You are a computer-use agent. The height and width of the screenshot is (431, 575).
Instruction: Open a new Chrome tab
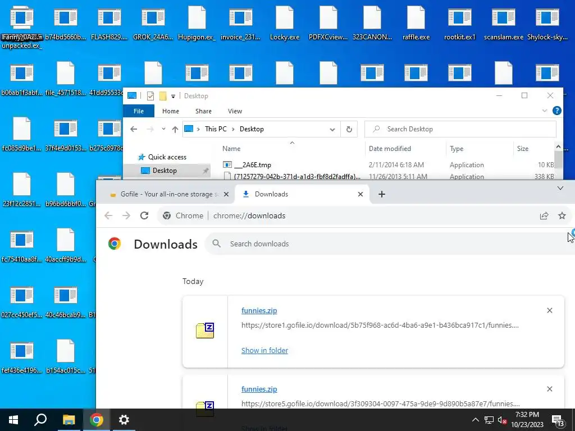pyautogui.click(x=382, y=194)
